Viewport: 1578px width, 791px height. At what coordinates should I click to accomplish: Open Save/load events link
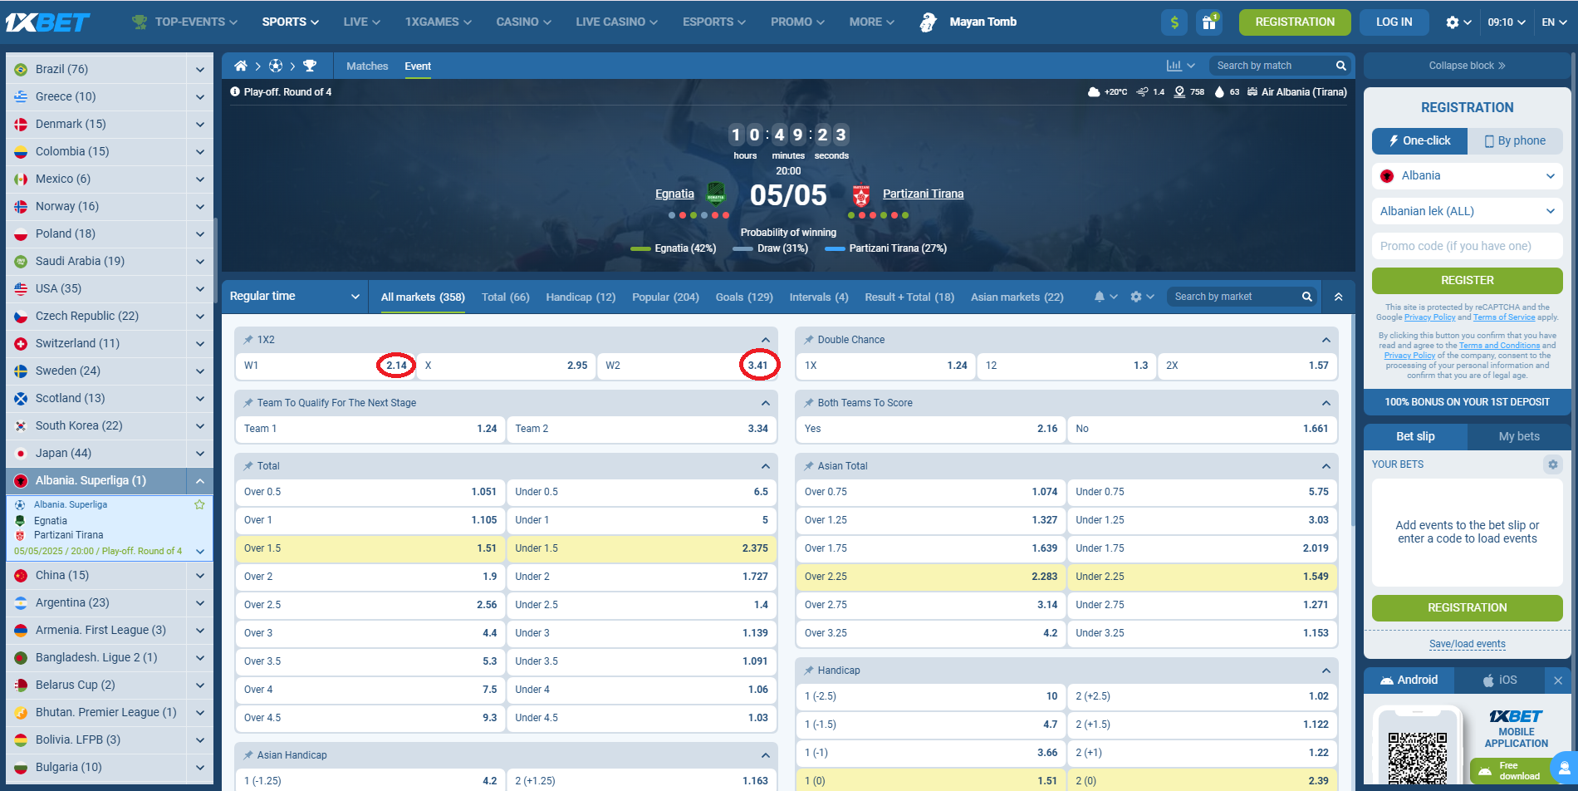click(1467, 644)
